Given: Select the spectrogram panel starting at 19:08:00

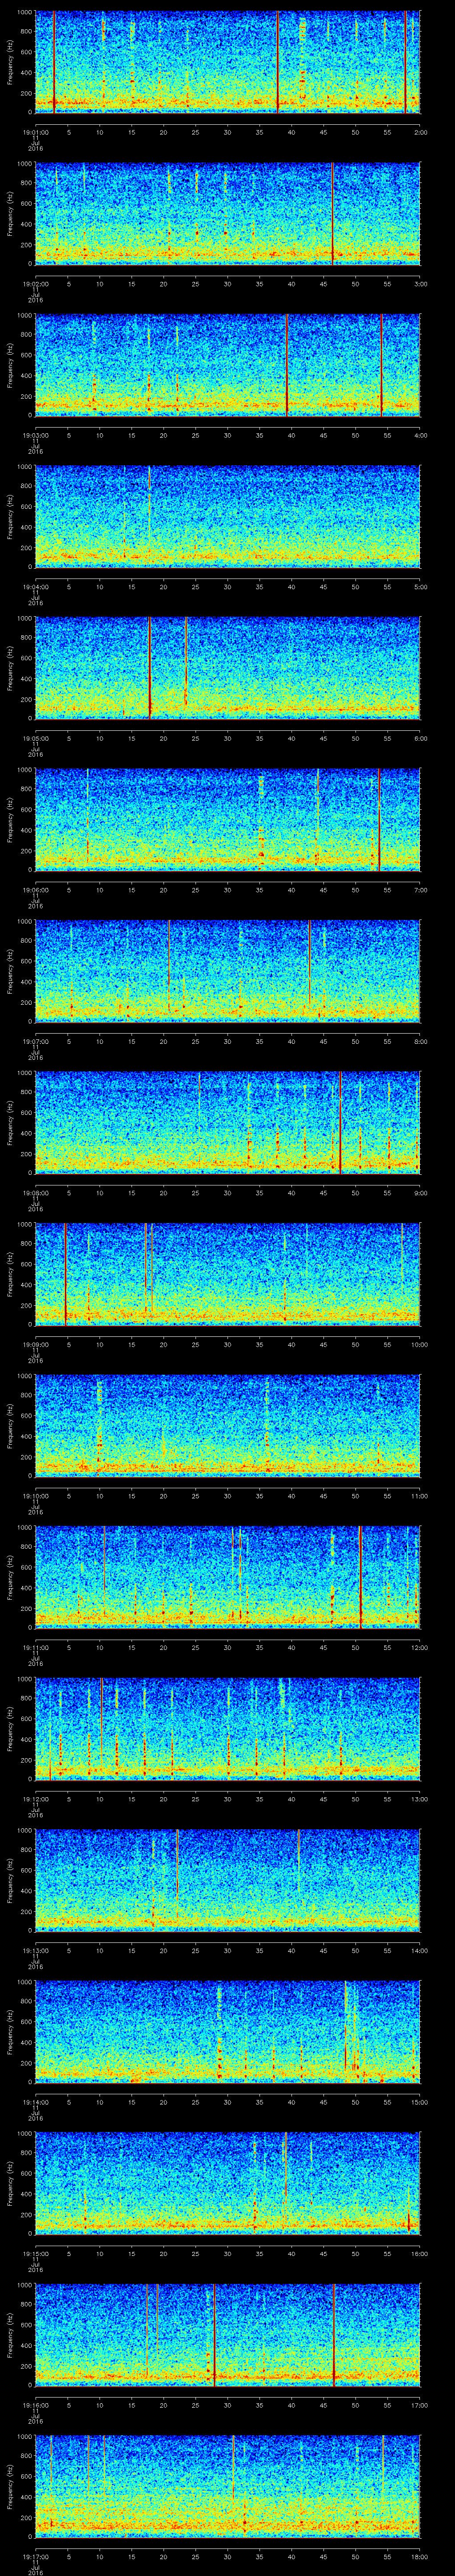Looking at the screenshot, I should pos(228,1122).
